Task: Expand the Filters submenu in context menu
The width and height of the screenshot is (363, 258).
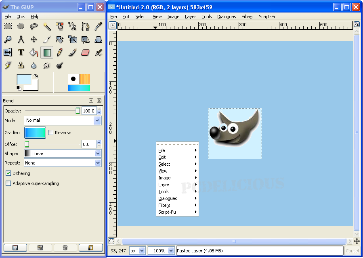Action: pyautogui.click(x=177, y=205)
